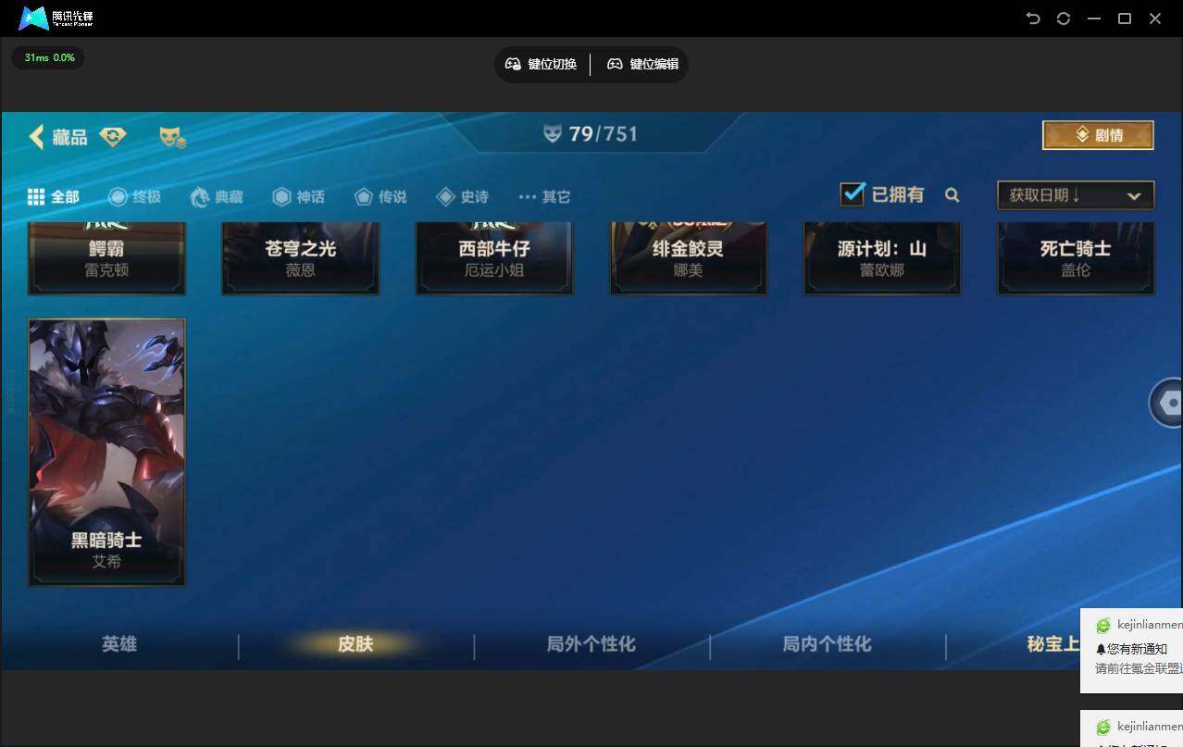The width and height of the screenshot is (1183, 747).
Task: Uncheck the 已拥有 owned checkbox
Action: [x=852, y=193]
